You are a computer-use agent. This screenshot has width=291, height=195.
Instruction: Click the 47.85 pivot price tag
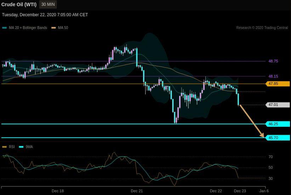pyautogui.click(x=278, y=84)
